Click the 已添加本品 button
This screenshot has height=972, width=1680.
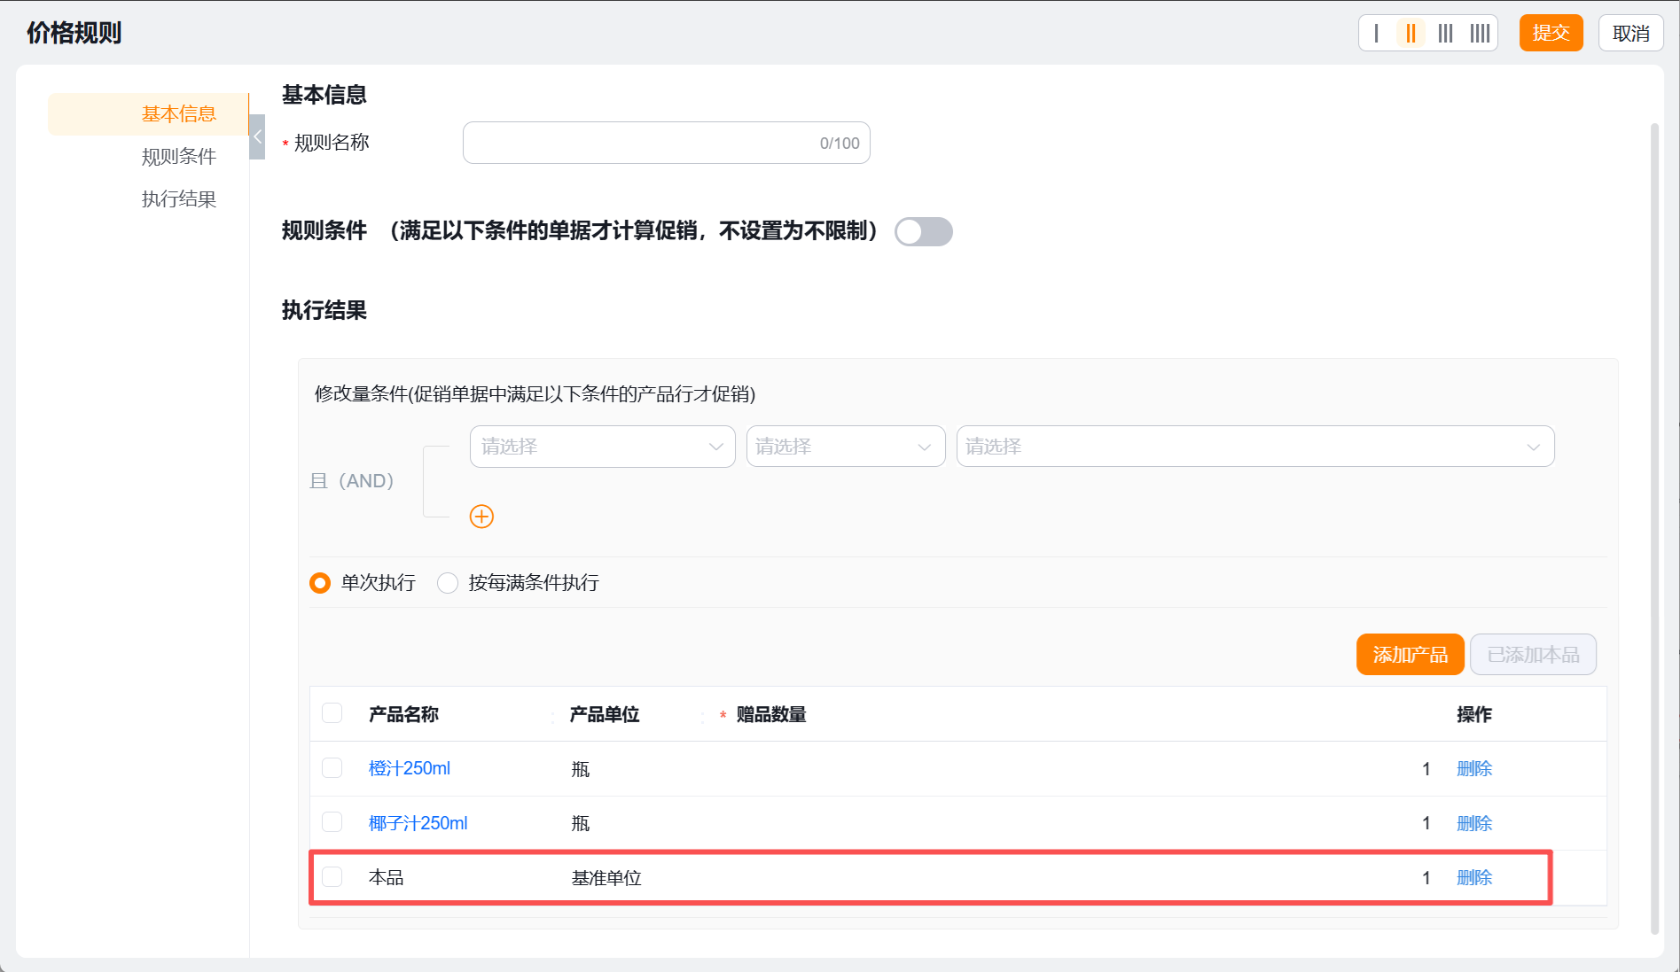pyautogui.click(x=1534, y=655)
